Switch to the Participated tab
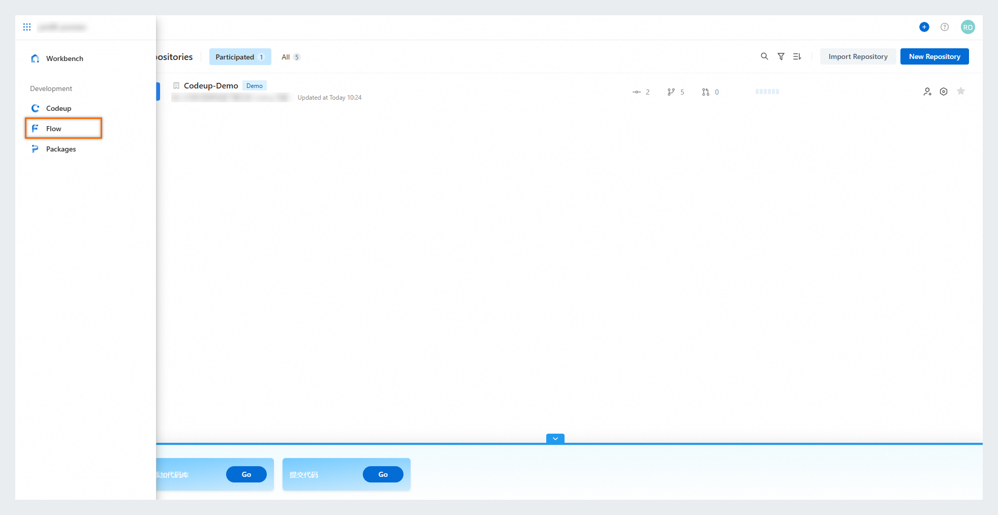Viewport: 998px width, 515px height. point(240,57)
